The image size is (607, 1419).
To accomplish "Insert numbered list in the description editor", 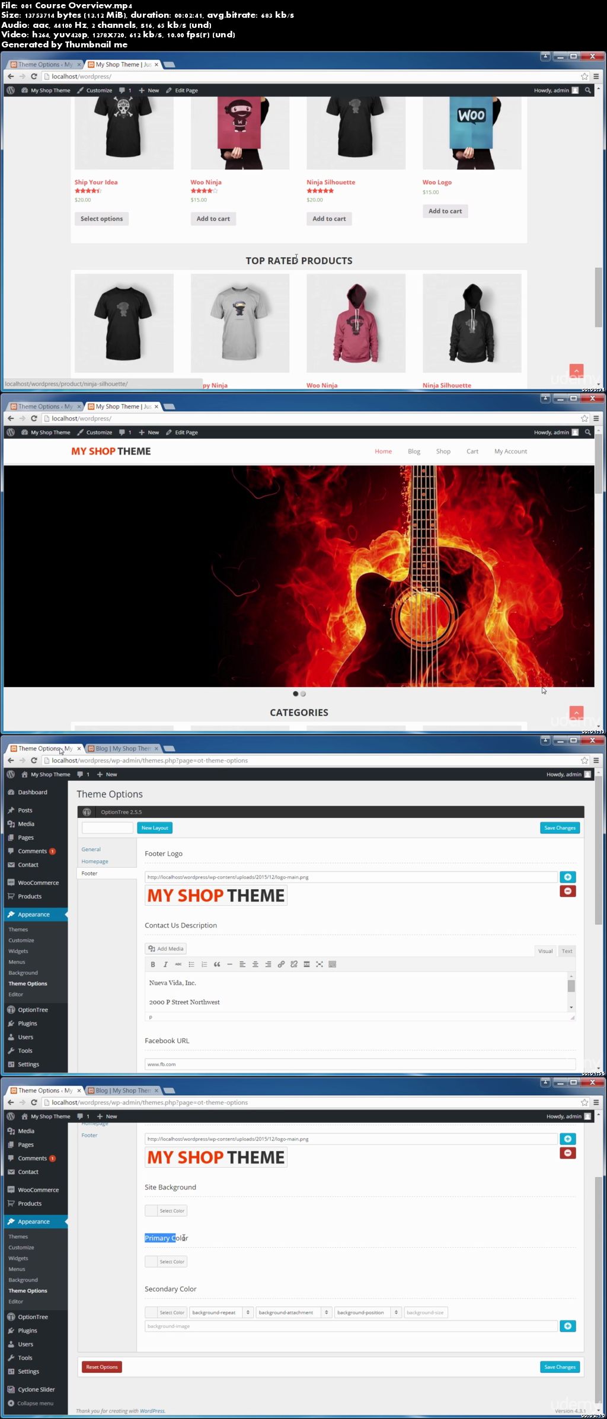I will tap(204, 964).
